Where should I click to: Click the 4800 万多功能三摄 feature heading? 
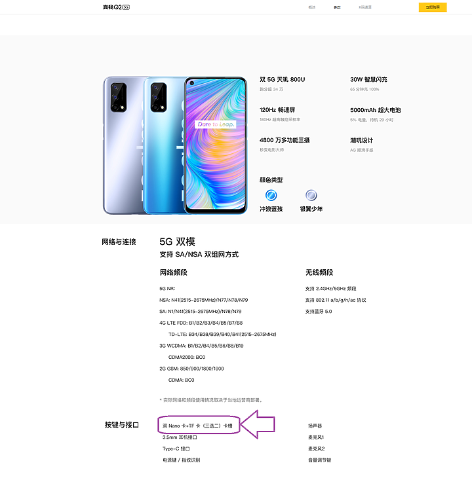coord(285,140)
